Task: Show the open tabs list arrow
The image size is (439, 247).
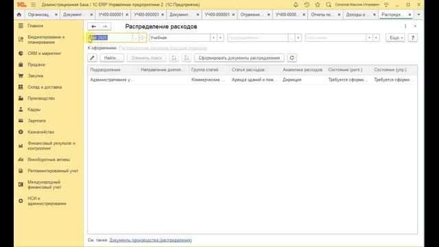Action: 418,14
